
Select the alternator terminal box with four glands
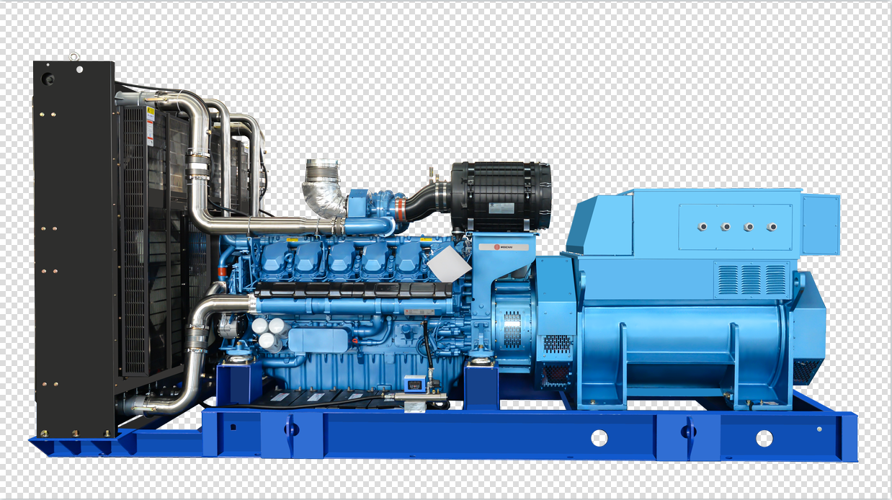[736, 226]
